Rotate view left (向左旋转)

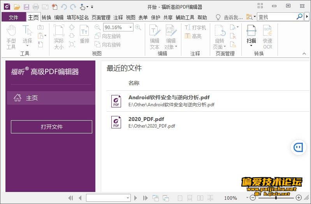point(108,36)
